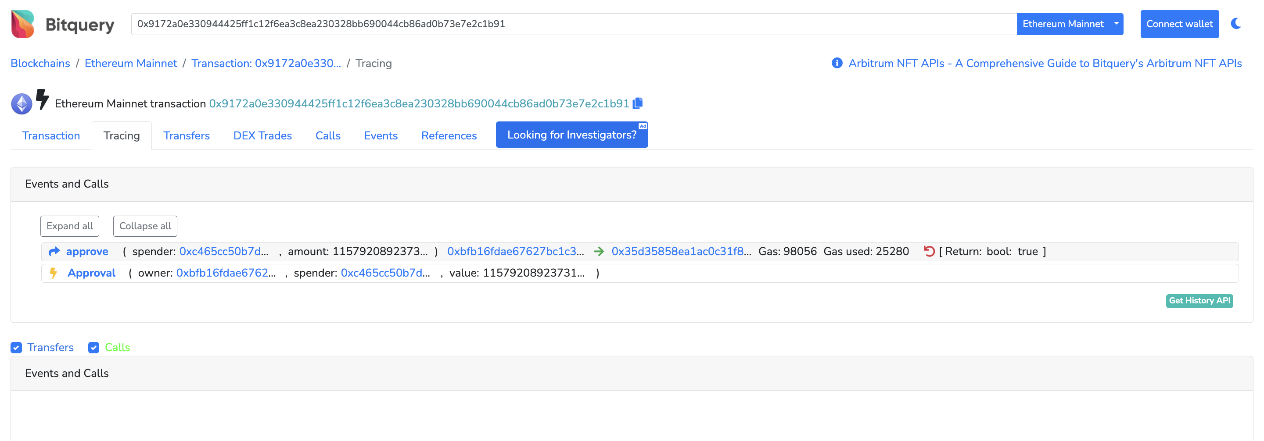Image resolution: width=1264 pixels, height=441 pixels.
Task: Click the Bitquery logo icon
Action: coord(22,24)
